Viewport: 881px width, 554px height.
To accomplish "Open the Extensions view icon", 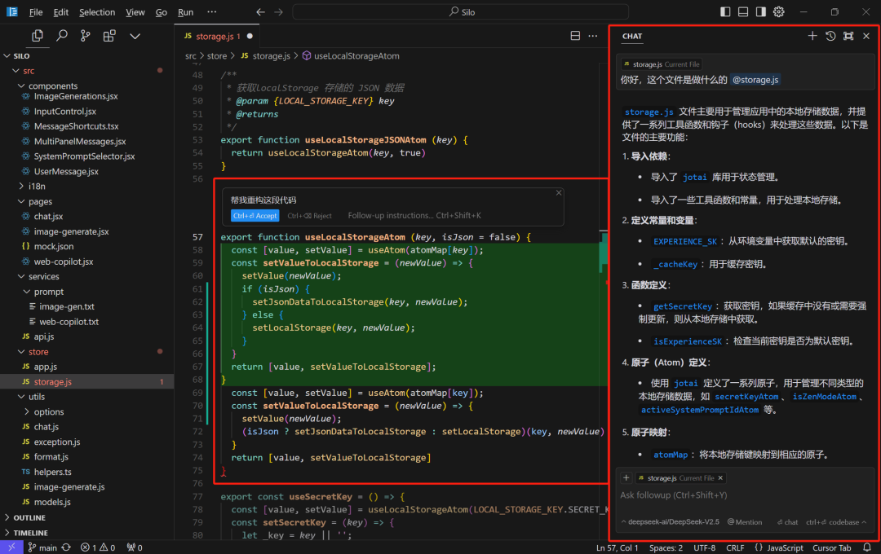I will (x=109, y=36).
